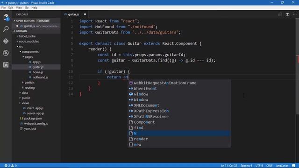
Task: Open server-app.js file
Action: [36, 113]
